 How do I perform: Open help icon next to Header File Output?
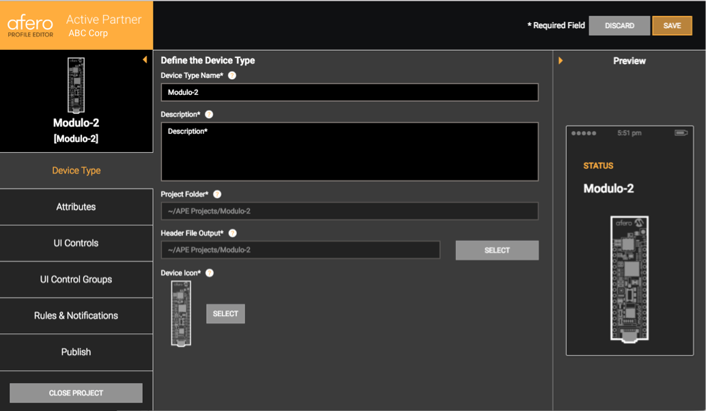point(232,233)
